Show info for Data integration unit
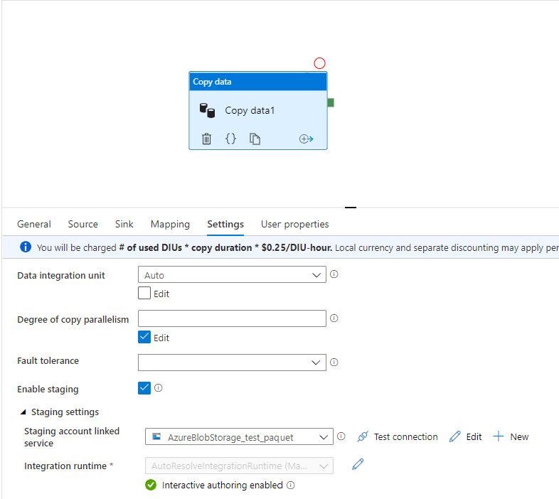The image size is (559, 499). coord(334,274)
